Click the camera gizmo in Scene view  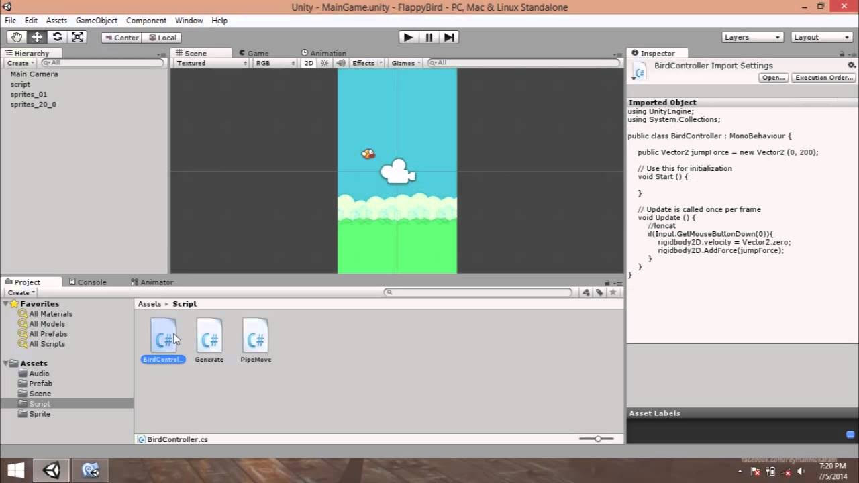click(398, 172)
